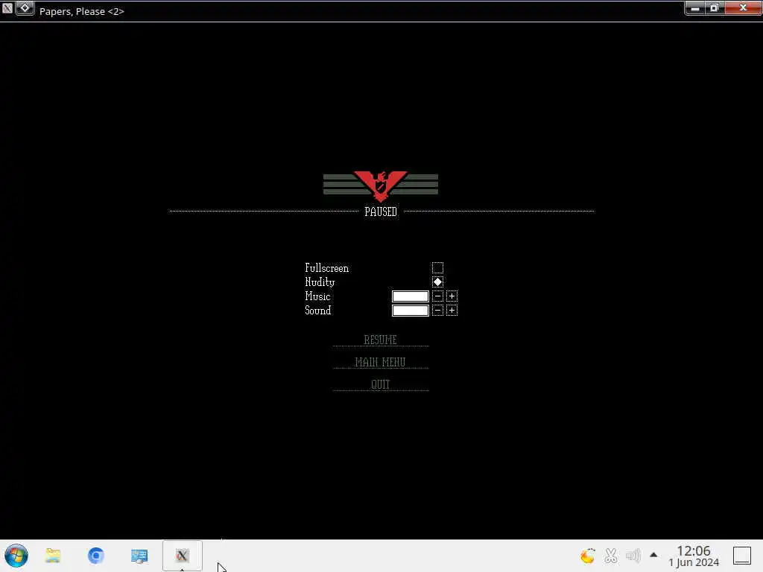Enable the Fullscreen checkbox
The height and width of the screenshot is (572, 763).
(x=437, y=267)
